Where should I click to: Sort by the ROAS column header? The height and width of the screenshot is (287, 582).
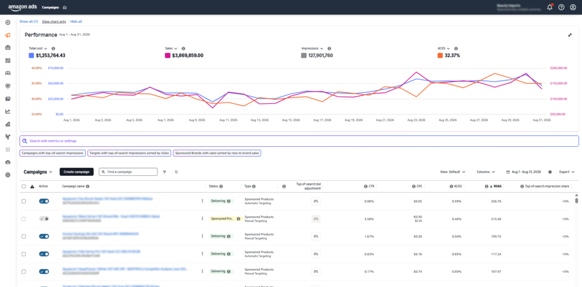point(497,187)
